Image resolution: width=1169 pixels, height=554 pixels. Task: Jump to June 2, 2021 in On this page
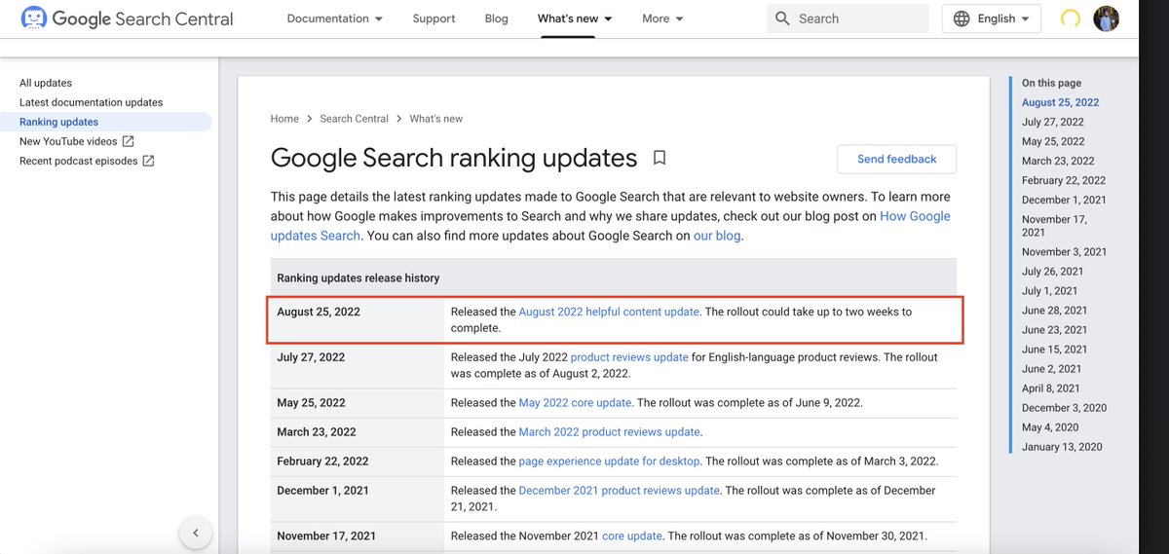(1052, 368)
